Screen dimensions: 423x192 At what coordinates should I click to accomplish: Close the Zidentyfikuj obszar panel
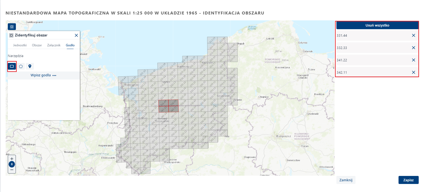click(76, 35)
